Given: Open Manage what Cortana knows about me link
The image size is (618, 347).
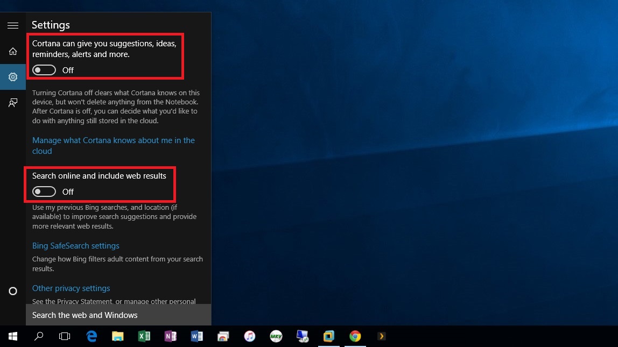Looking at the screenshot, I should click(x=114, y=146).
